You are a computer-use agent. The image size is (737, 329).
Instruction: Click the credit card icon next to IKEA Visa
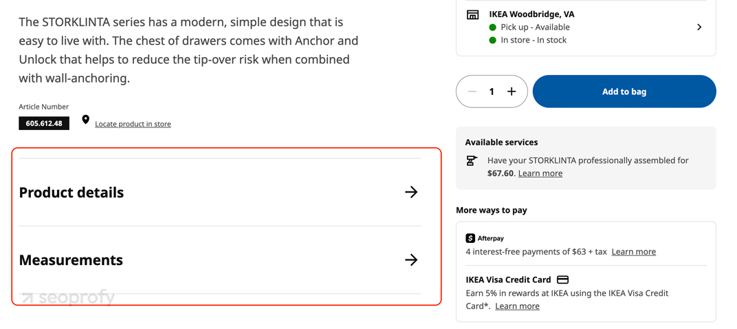click(562, 279)
